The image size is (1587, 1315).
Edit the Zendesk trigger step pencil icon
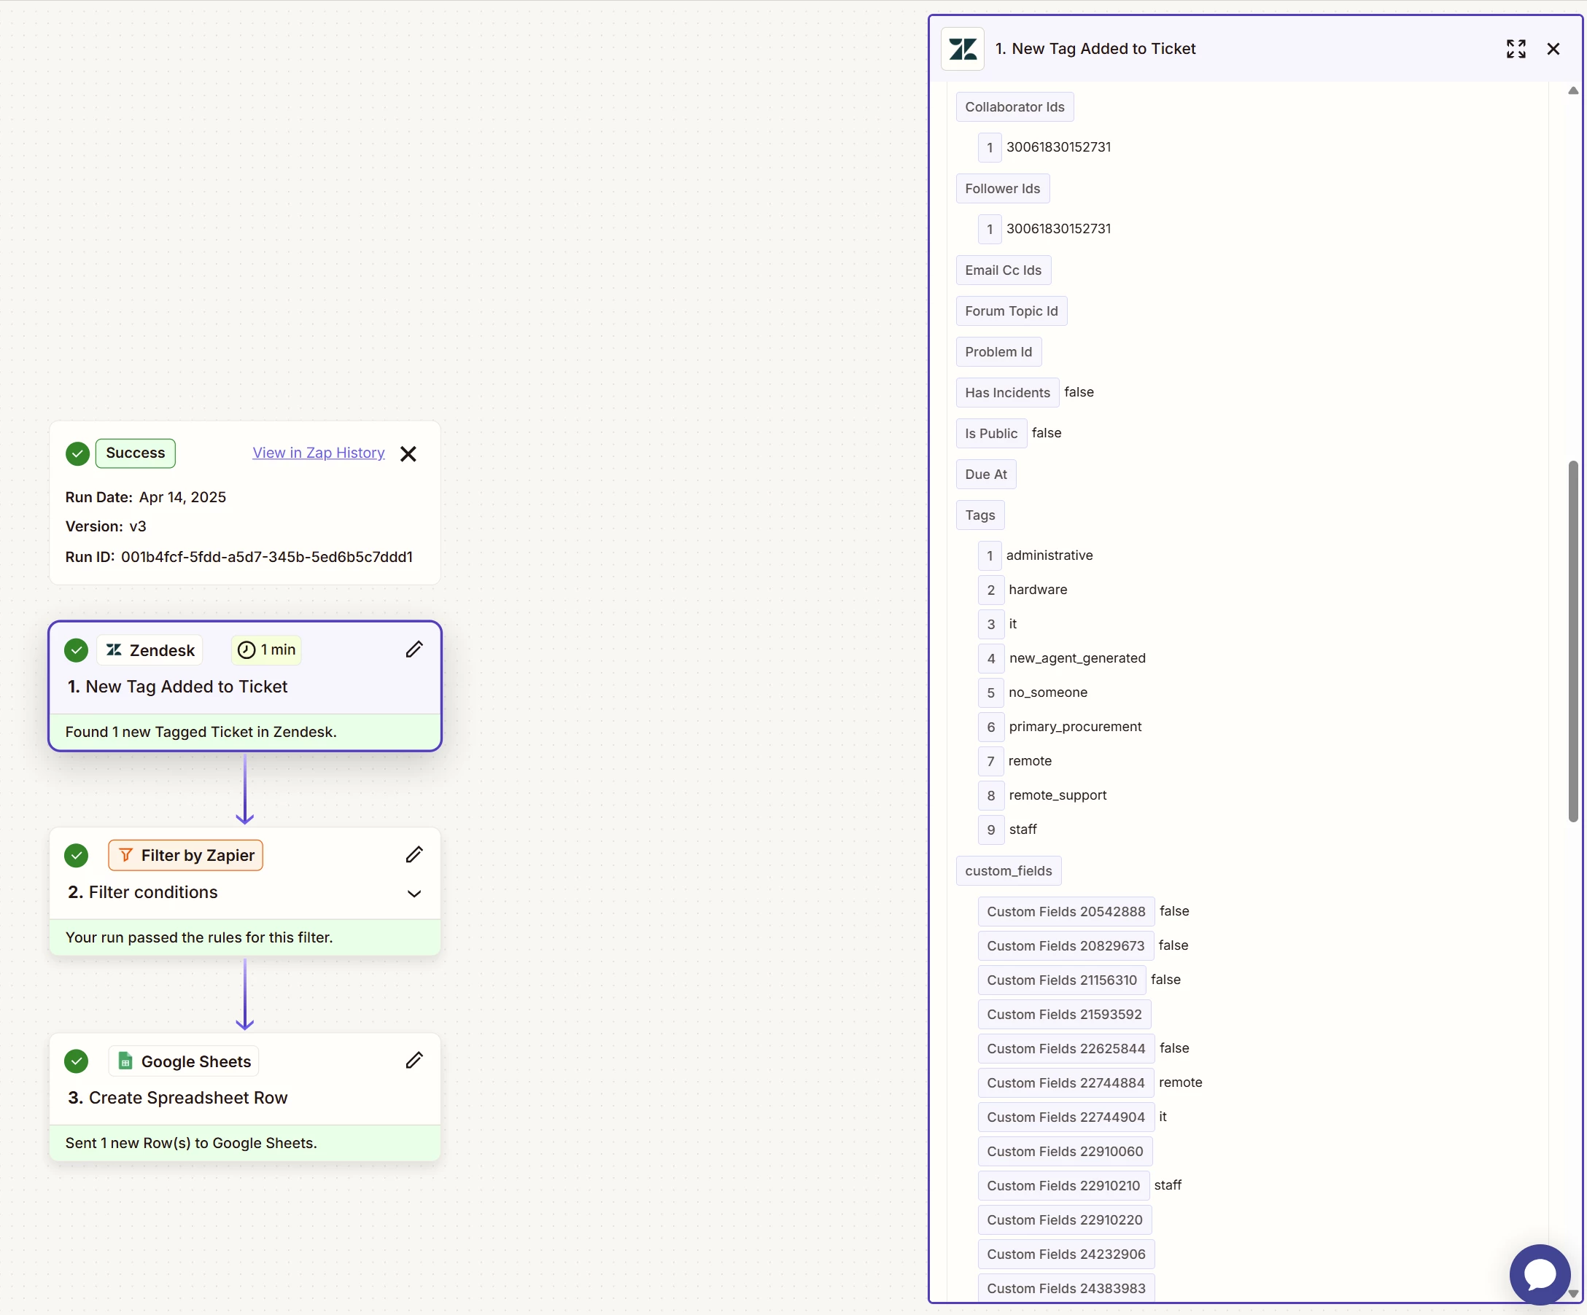[x=414, y=649]
